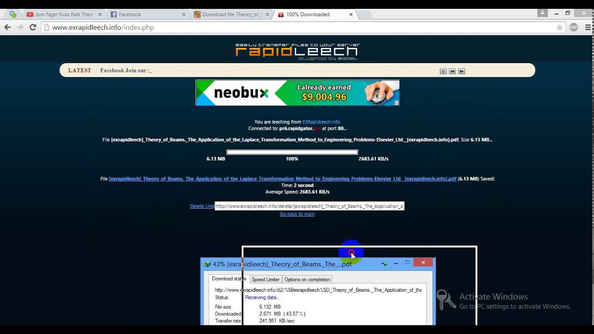Open Options on completion tab in IDM
The height and width of the screenshot is (334, 594).
(x=307, y=279)
